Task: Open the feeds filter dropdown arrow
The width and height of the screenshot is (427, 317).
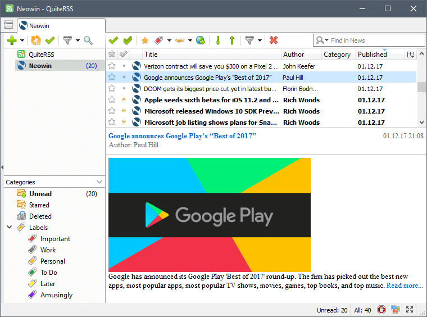Action: pos(78,40)
